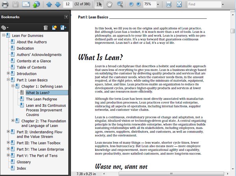Screen dimensions: 236x176
Task: Collapse the Bookmarks panel with arrow button
Action: [66, 17]
